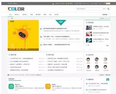Open search type dropdown beside magnifier
Image resolution: width=116 pixels, height=94 pixels.
(105, 9)
